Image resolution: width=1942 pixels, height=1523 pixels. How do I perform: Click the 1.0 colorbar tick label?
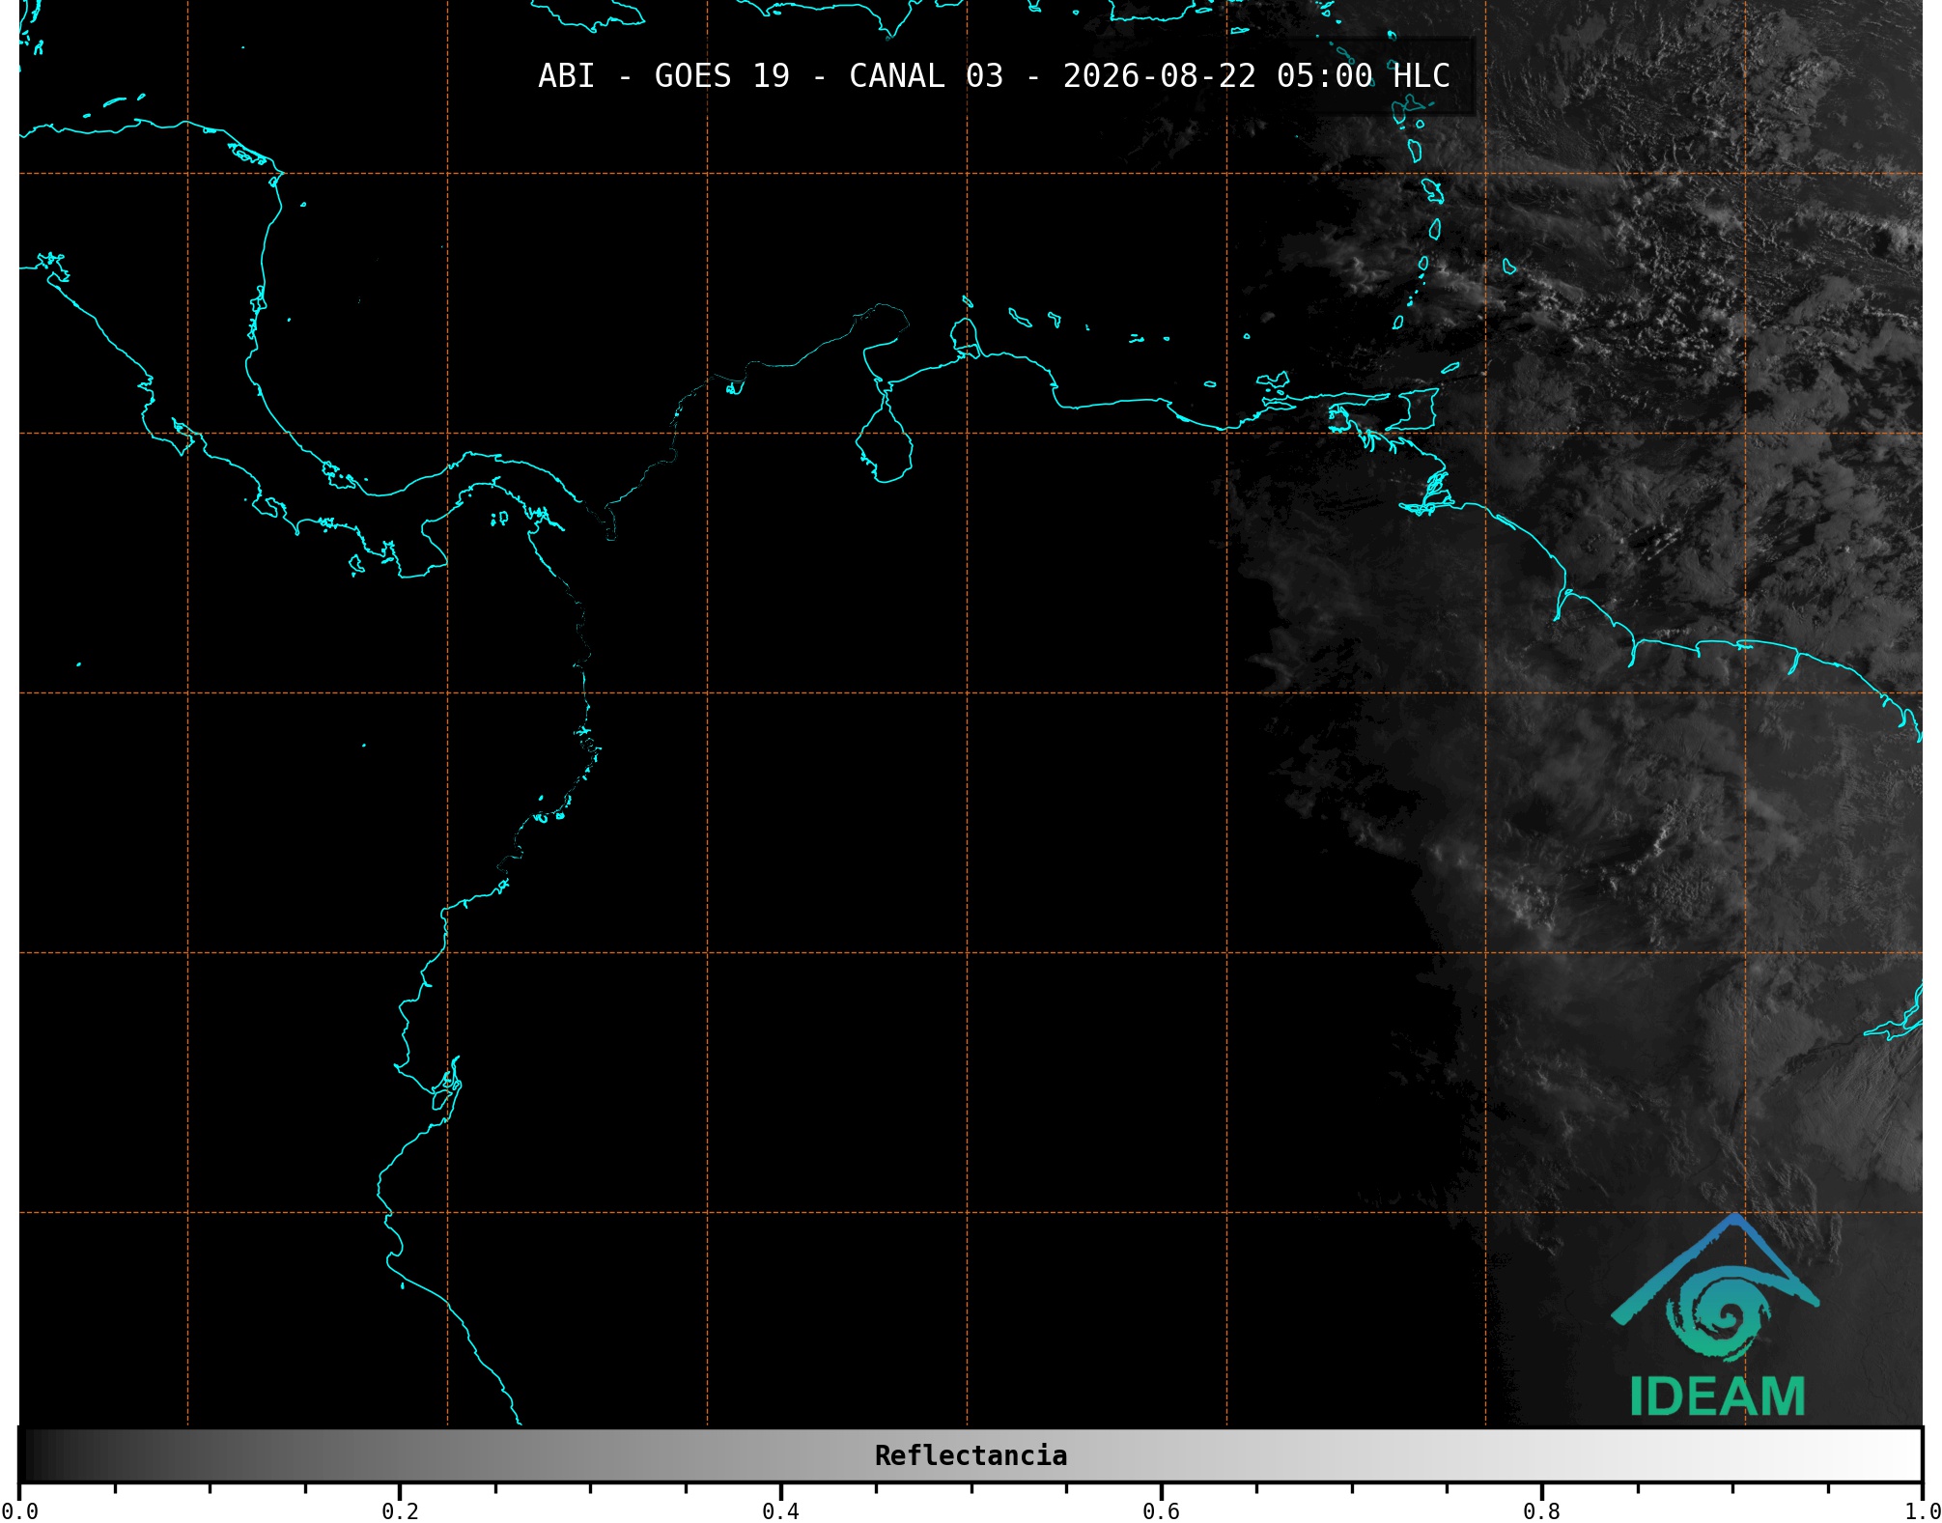(1922, 1510)
